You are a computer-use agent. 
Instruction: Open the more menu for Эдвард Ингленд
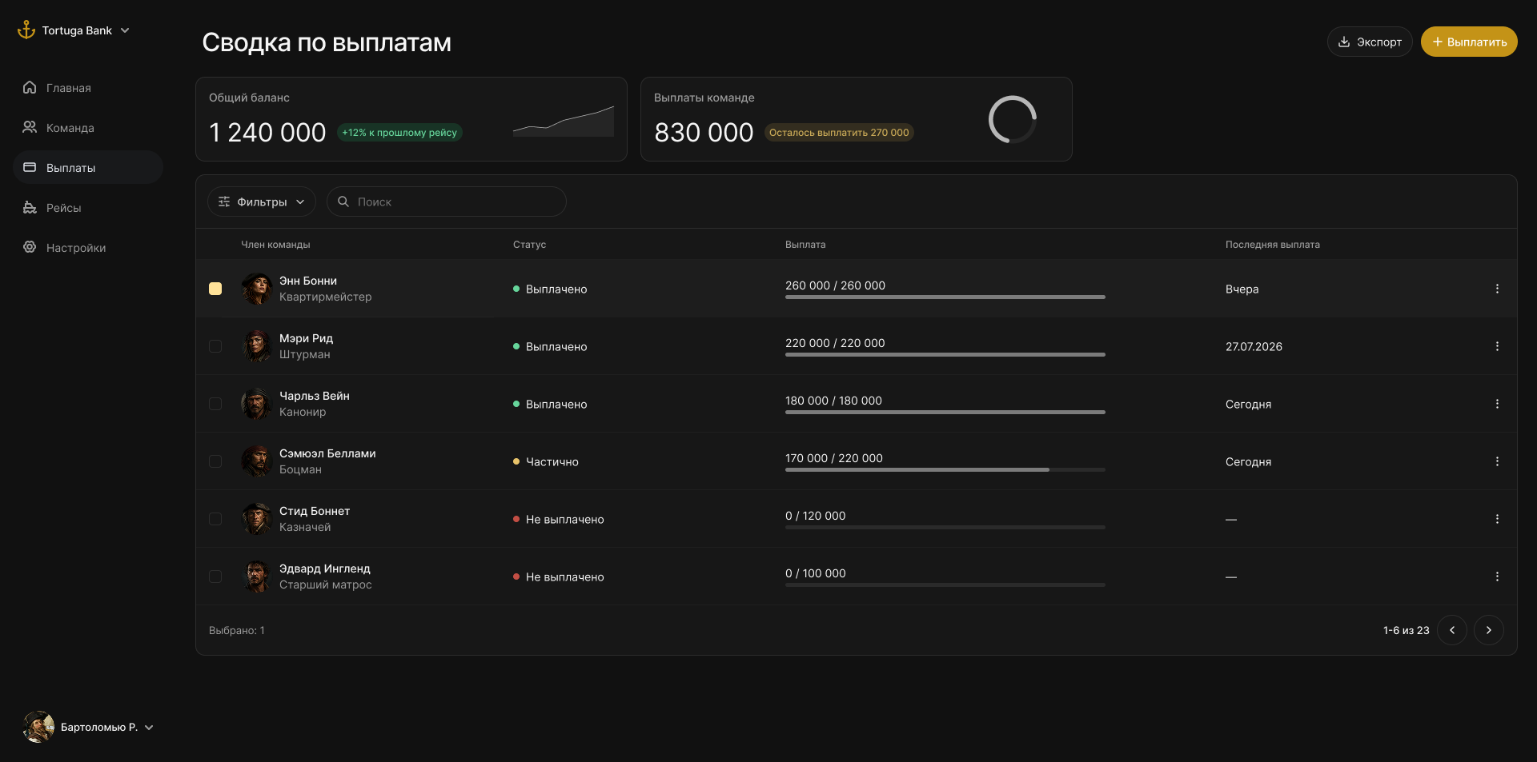click(x=1497, y=576)
